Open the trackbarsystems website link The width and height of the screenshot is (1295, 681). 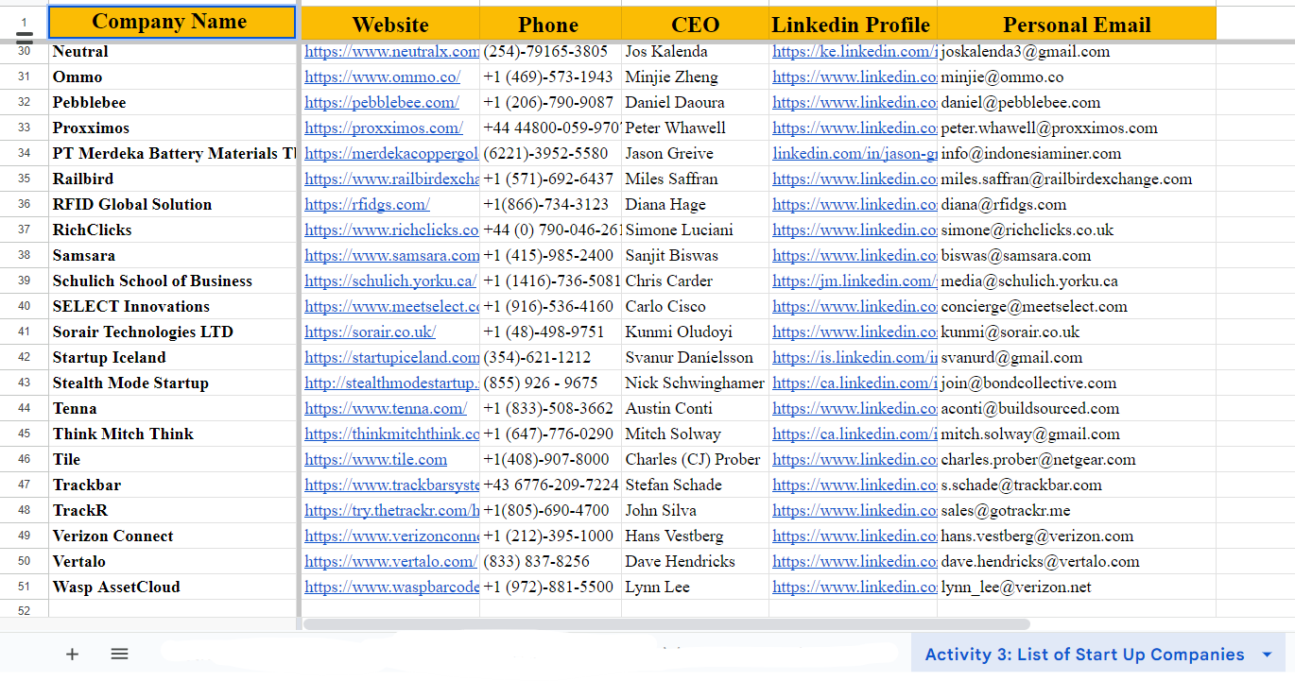[391, 485]
